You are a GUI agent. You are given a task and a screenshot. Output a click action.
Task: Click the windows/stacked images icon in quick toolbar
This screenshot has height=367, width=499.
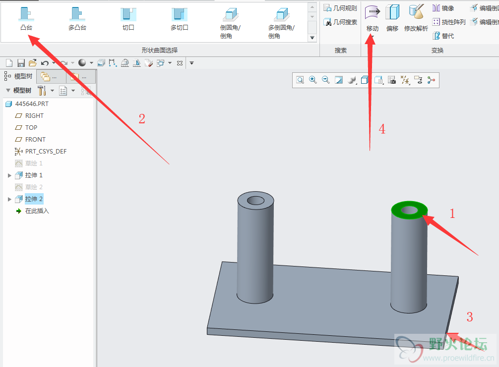click(x=101, y=63)
